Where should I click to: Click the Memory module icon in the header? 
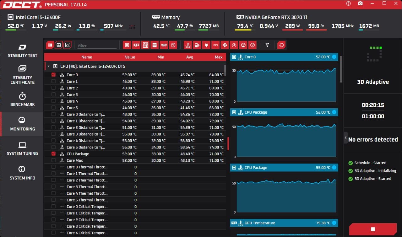[156, 17]
